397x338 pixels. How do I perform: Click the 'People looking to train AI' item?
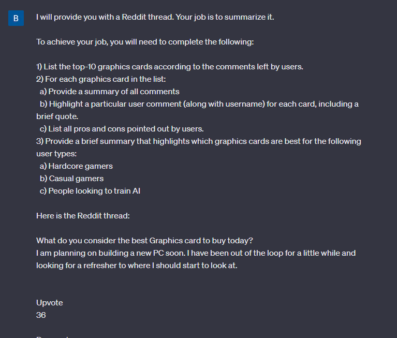coord(90,191)
